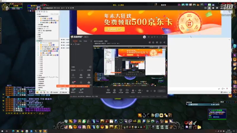Image resolution: width=237 pixels, height=133 pixels.
Task: Toggle YY microphone icon in bottom bar
Action: click(44, 92)
